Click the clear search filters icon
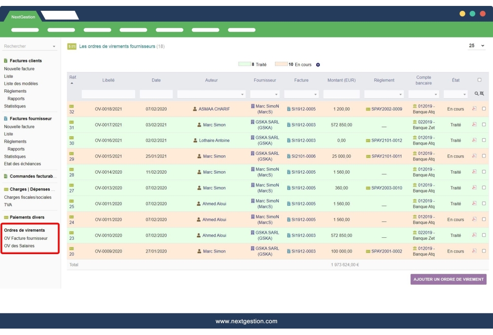The image size is (493, 335). tap(482, 93)
